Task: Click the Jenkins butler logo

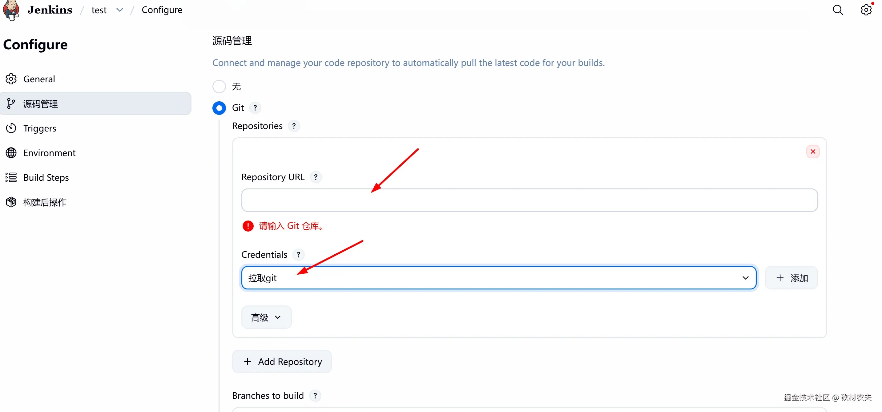Action: 11,10
